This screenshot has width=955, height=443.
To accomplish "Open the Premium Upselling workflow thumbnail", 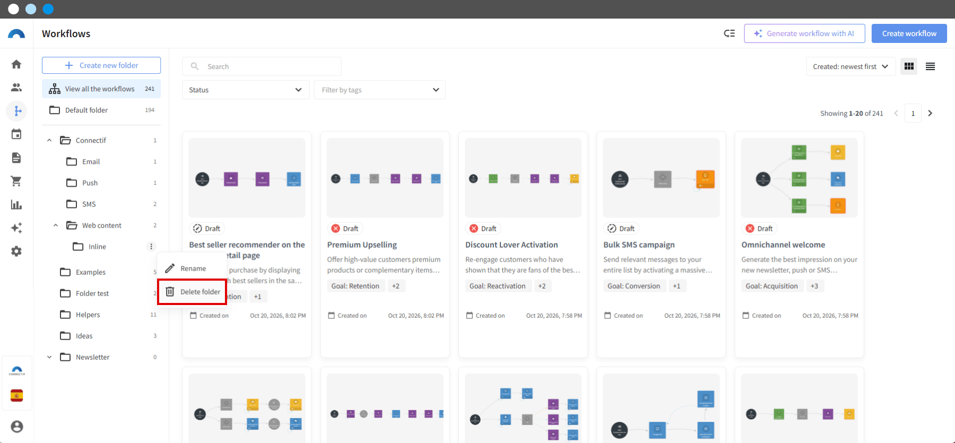I will pos(385,178).
